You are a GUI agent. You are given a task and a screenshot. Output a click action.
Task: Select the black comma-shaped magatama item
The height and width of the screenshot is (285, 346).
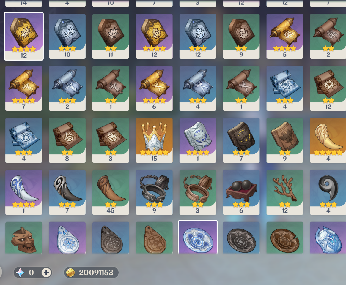click(x=328, y=192)
